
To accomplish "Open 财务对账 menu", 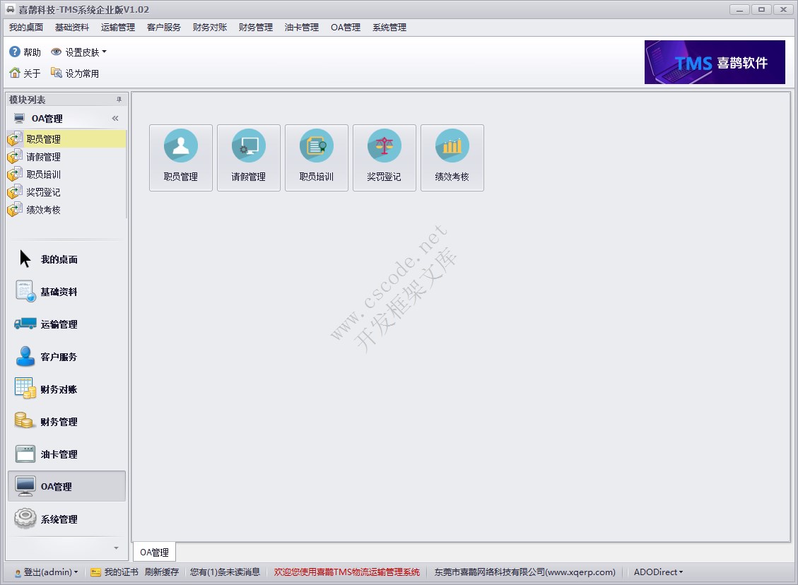I will (x=210, y=28).
